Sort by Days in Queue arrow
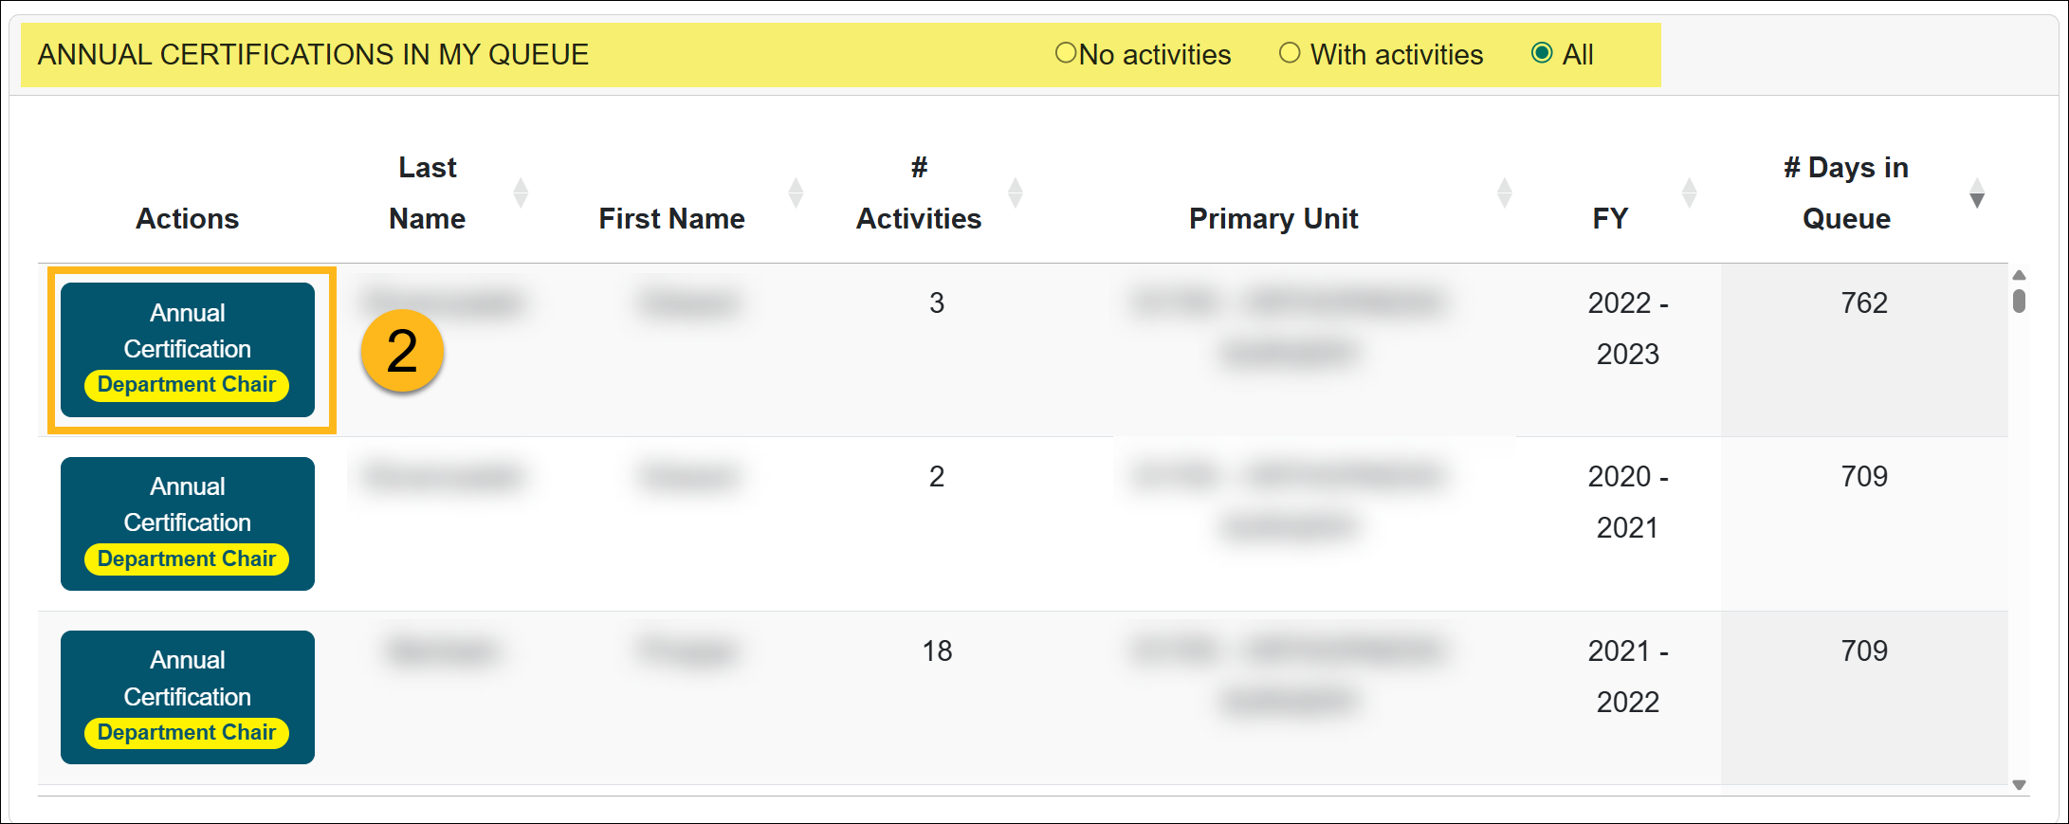This screenshot has height=824, width=2069. click(1976, 194)
